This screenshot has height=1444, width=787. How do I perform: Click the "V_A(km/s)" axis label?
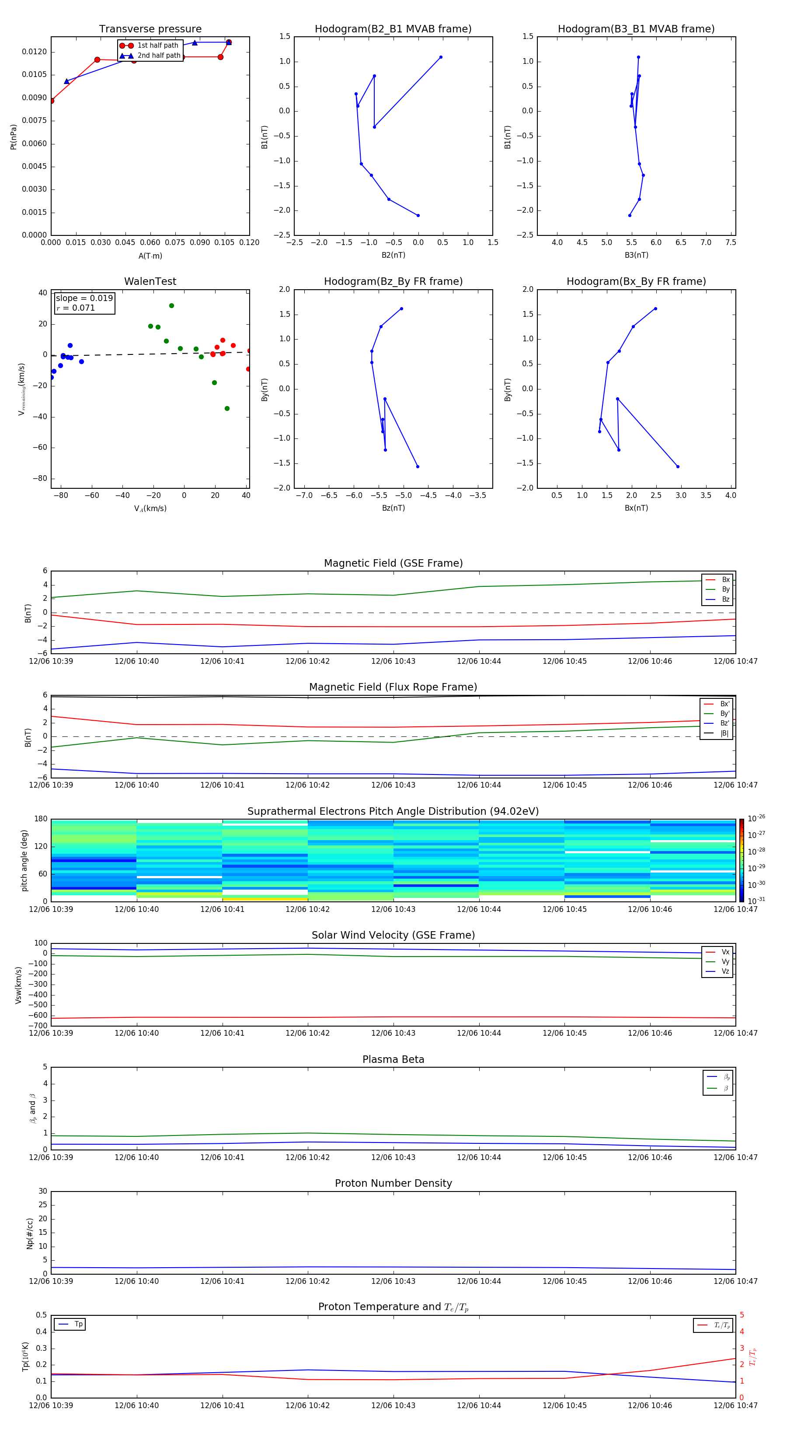click(150, 508)
